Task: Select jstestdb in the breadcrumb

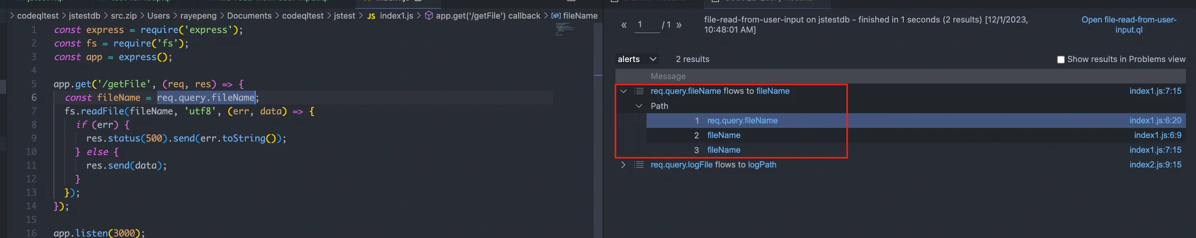Action: coord(85,16)
